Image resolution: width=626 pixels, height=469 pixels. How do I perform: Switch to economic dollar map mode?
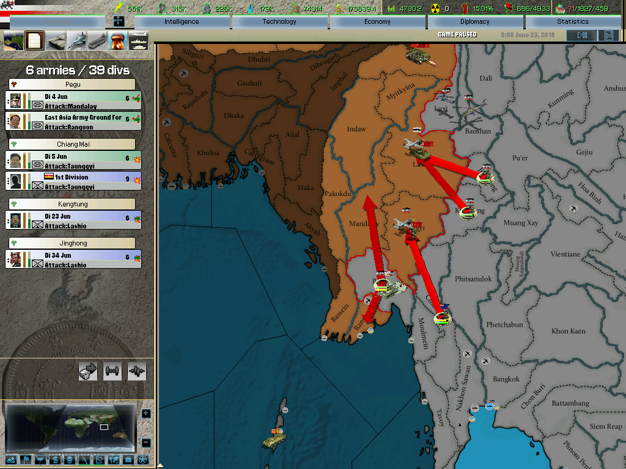(54, 459)
